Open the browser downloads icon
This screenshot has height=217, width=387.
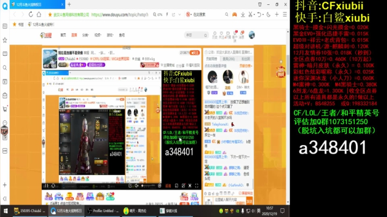(x=243, y=15)
